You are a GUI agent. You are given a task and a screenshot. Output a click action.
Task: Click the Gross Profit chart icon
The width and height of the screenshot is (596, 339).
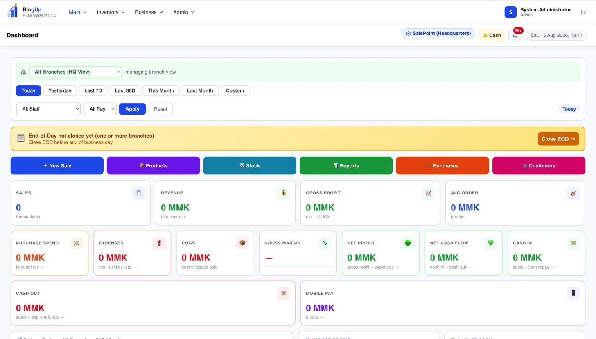click(x=429, y=193)
